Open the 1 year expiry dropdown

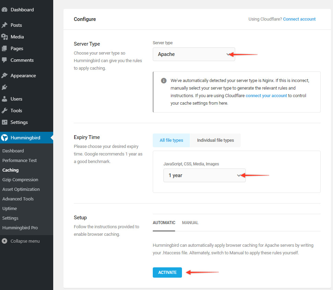click(x=204, y=175)
